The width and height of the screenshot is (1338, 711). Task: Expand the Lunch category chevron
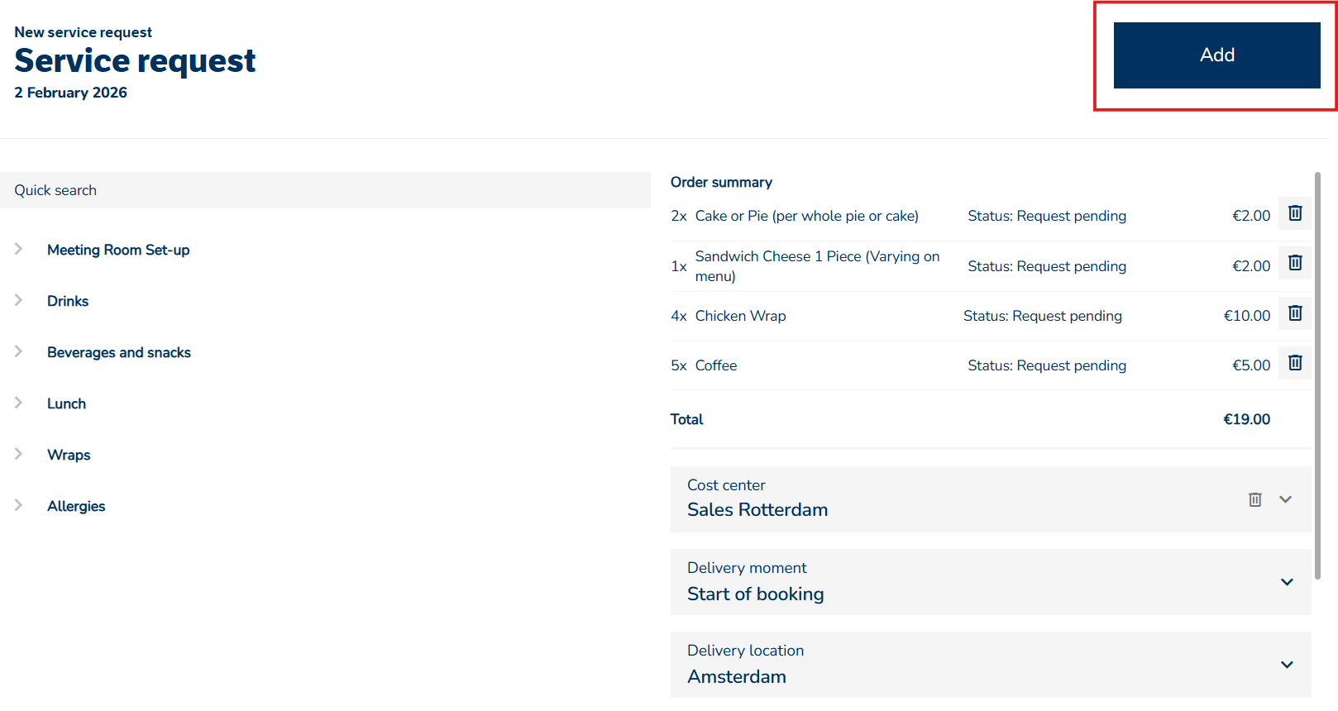(18, 403)
